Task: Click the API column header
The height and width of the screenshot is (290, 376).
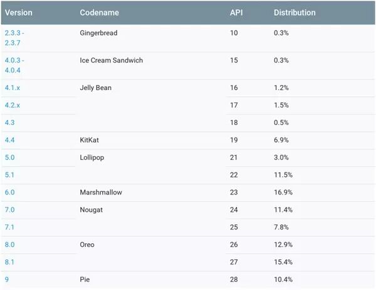Action: point(237,12)
